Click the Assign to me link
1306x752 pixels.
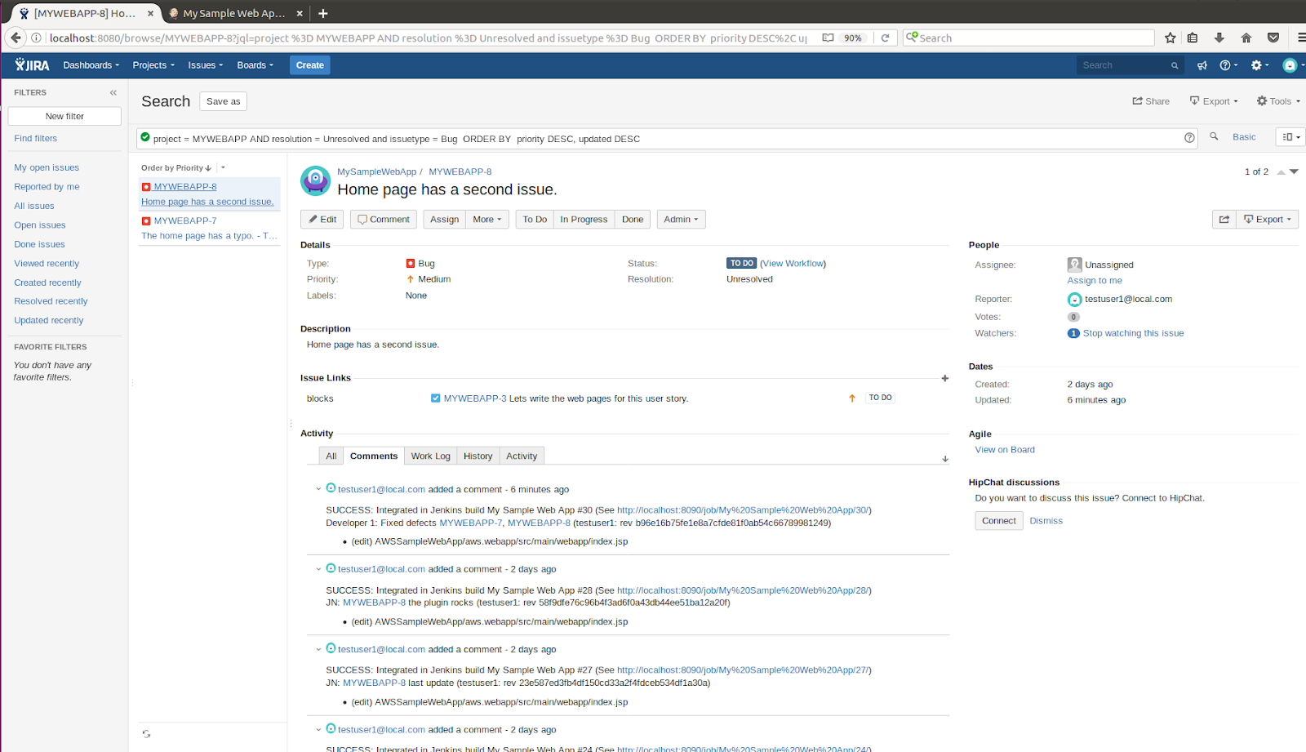(x=1095, y=281)
